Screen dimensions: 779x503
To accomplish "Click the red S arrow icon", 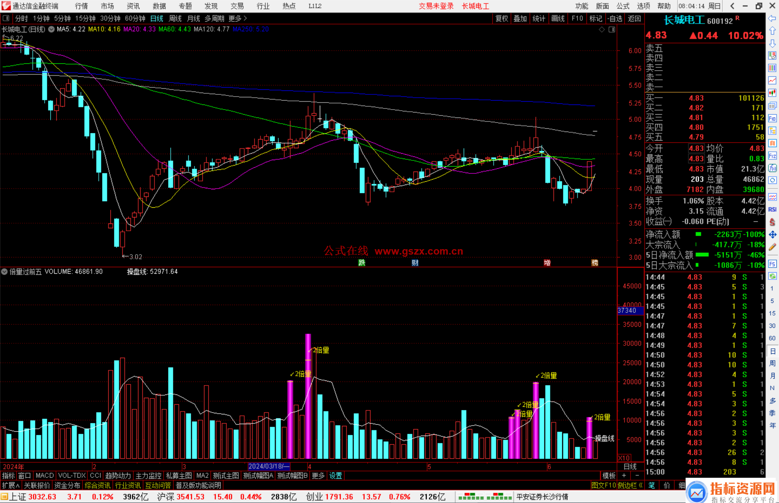I will pyautogui.click(x=772, y=222).
